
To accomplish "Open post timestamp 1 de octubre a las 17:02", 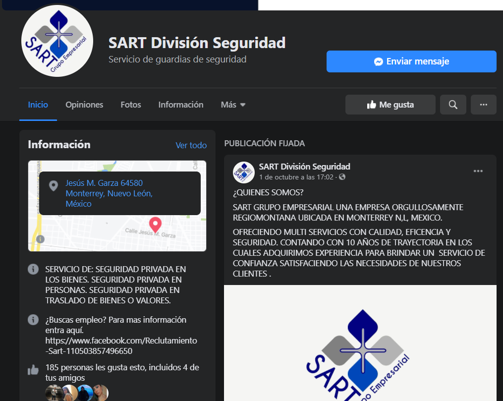I will 296,177.
